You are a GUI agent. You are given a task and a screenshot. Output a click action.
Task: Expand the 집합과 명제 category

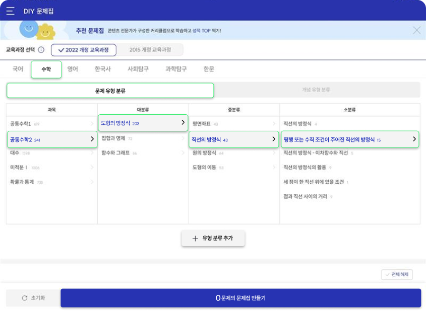pos(143,138)
